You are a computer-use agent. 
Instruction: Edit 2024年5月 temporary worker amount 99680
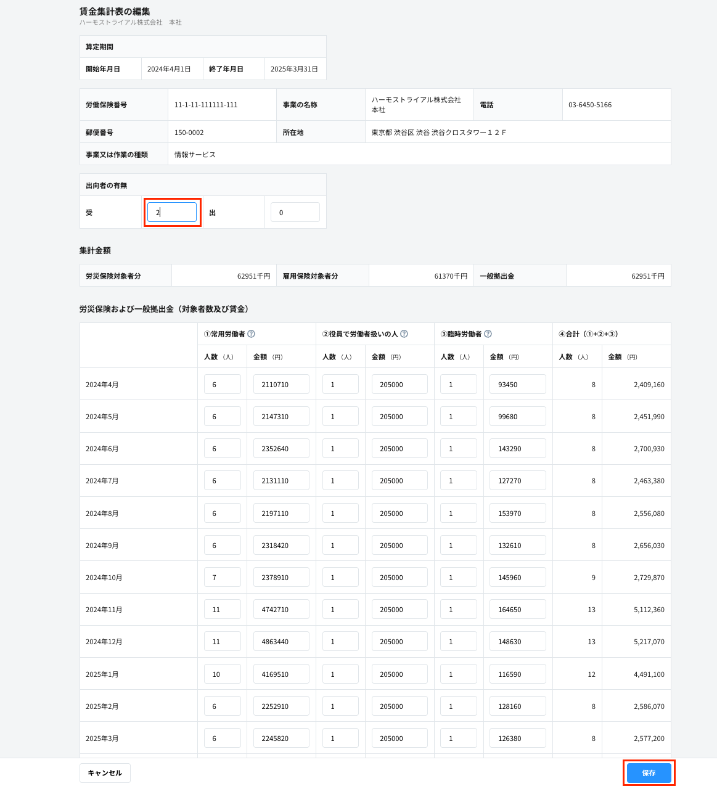pyautogui.click(x=517, y=416)
